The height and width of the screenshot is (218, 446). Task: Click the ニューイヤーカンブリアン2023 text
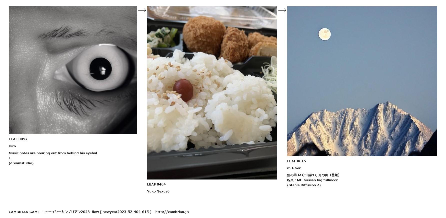[66, 212]
